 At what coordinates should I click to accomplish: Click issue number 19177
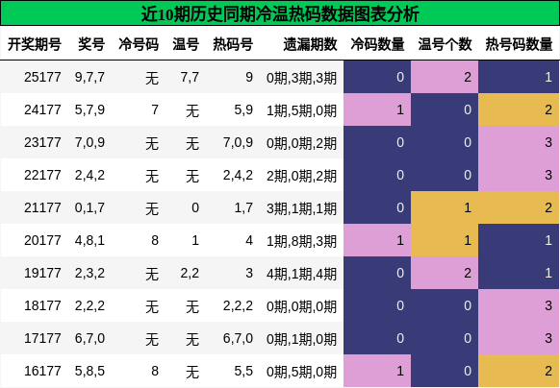coord(42,273)
